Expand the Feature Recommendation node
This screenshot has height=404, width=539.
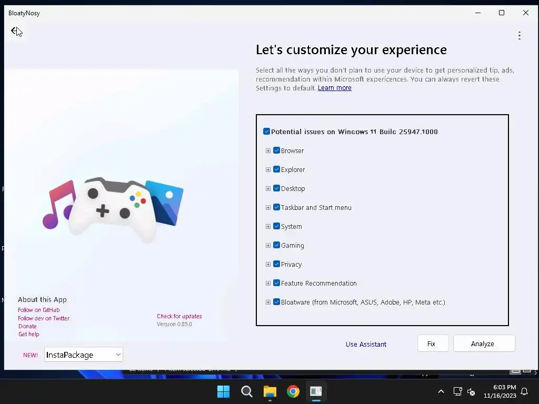tap(268, 283)
